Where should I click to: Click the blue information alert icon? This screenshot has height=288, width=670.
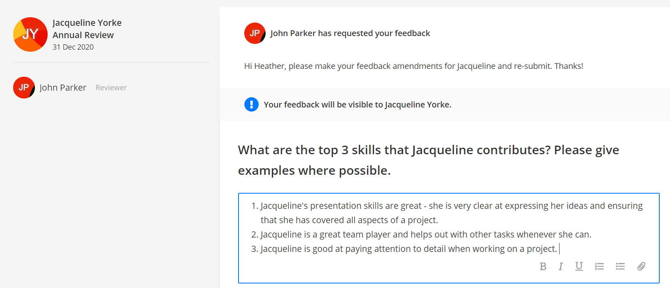[x=251, y=105]
